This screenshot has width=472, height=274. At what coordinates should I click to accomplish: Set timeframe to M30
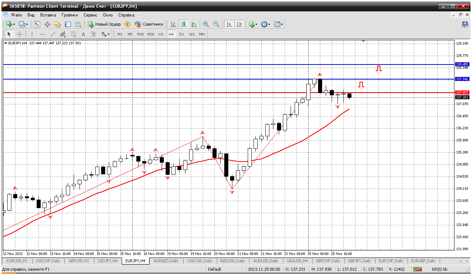tap(151, 34)
